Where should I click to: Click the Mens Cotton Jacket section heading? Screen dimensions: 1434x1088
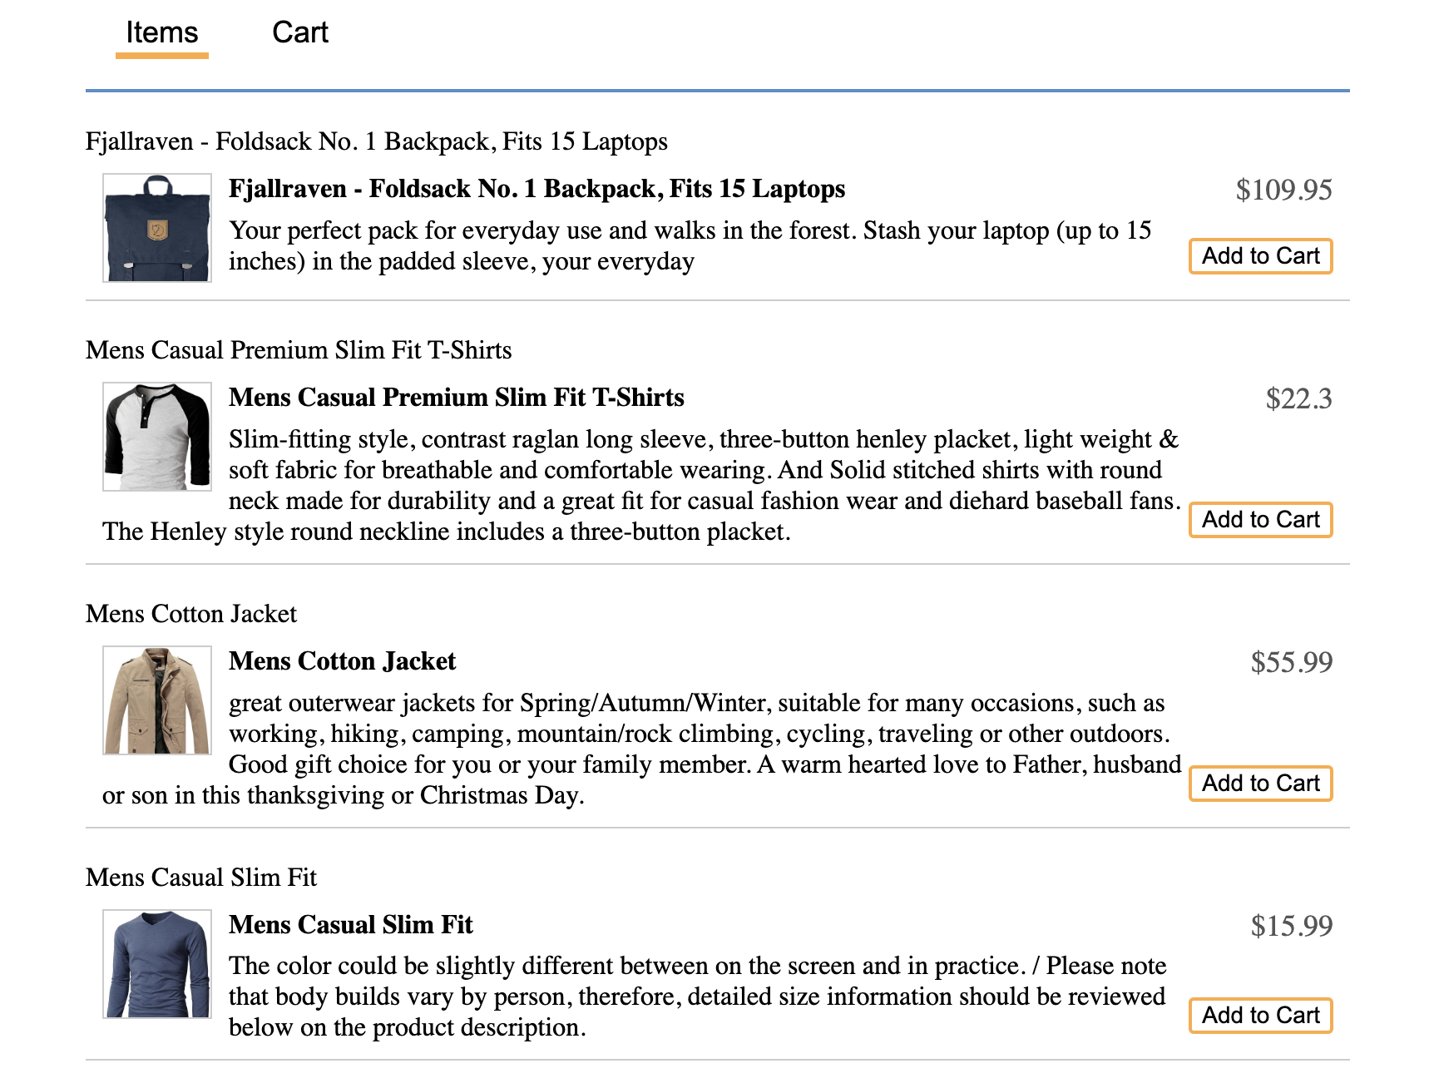[191, 614]
